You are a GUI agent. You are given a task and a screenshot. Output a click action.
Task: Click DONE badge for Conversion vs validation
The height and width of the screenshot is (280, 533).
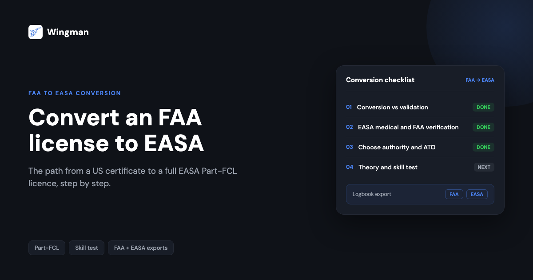point(483,107)
